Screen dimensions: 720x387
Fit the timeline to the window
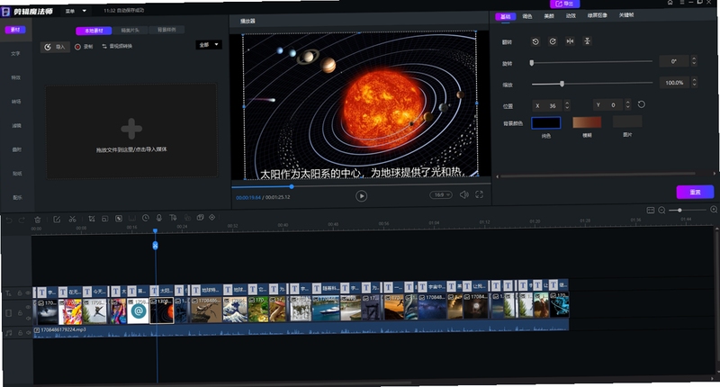tap(650, 211)
